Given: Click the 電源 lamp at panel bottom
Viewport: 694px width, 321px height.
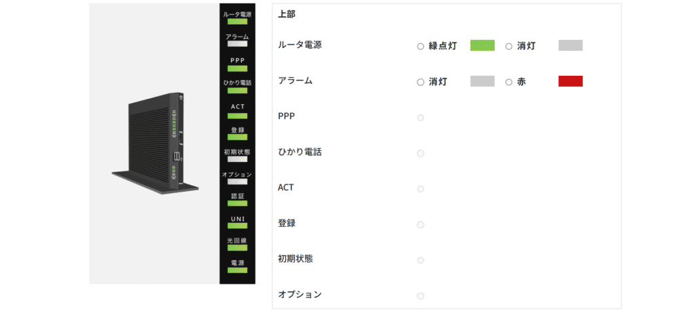Looking at the screenshot, I should coord(237,270).
